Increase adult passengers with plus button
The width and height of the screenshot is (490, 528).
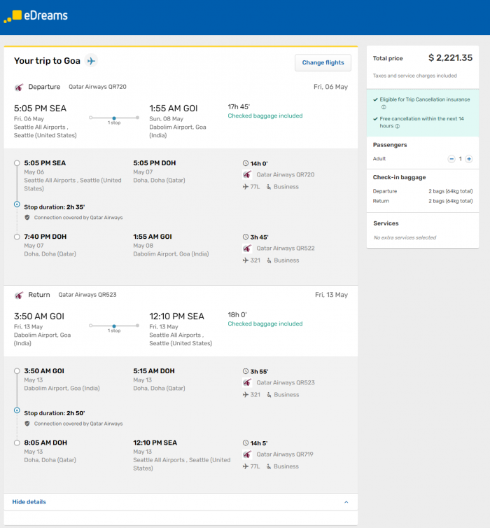click(x=469, y=159)
